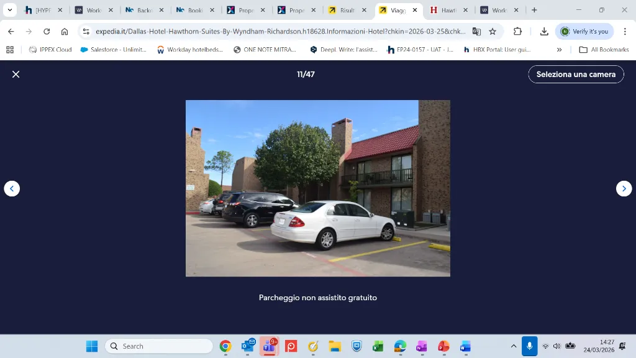
Task: Toggle the microphone icon in the system tray
Action: click(529, 346)
